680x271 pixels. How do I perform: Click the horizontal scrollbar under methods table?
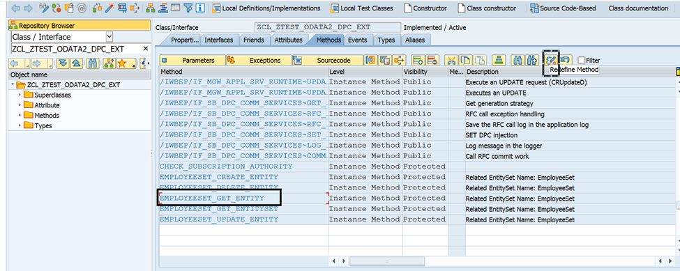tap(387, 261)
